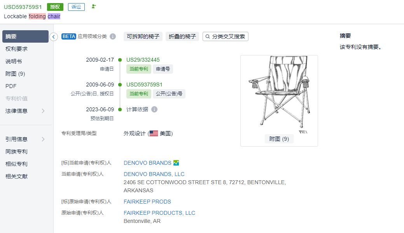Click the highlighted word chair in title

[54, 16]
